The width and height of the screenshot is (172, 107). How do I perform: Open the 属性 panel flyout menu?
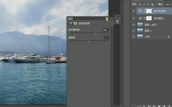tap(111, 19)
